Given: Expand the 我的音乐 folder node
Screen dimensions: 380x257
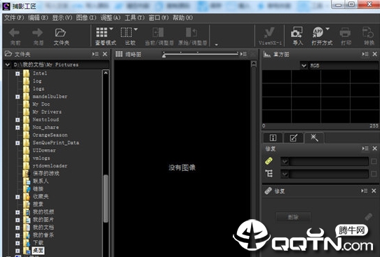Looking at the screenshot, I should click(18, 235).
